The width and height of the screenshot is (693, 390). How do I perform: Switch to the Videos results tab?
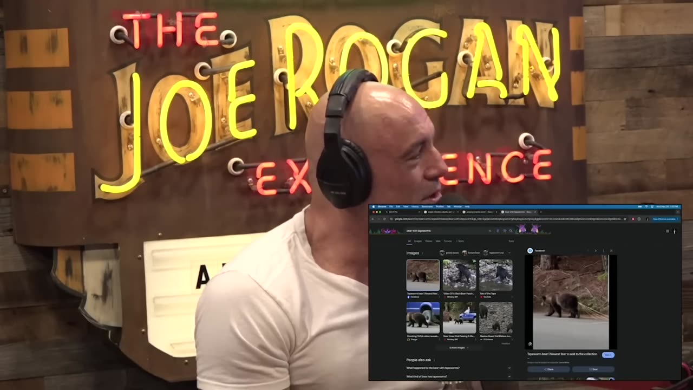(x=428, y=241)
